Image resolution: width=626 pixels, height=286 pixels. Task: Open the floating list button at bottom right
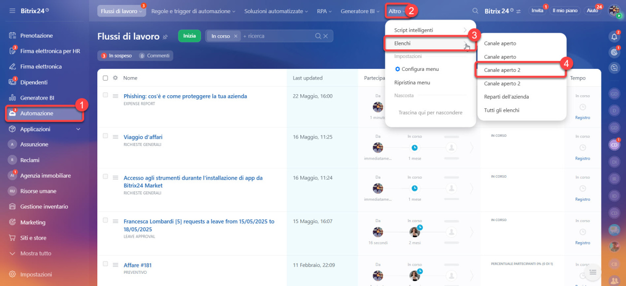593,272
